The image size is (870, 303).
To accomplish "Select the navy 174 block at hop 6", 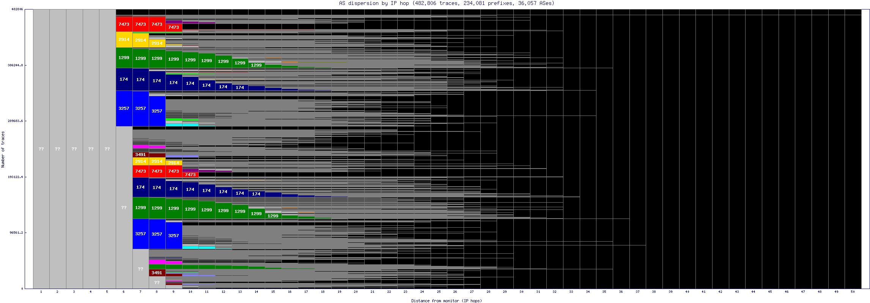I will pos(124,79).
